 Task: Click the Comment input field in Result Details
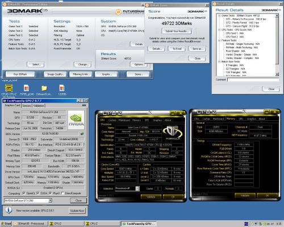(253, 79)
